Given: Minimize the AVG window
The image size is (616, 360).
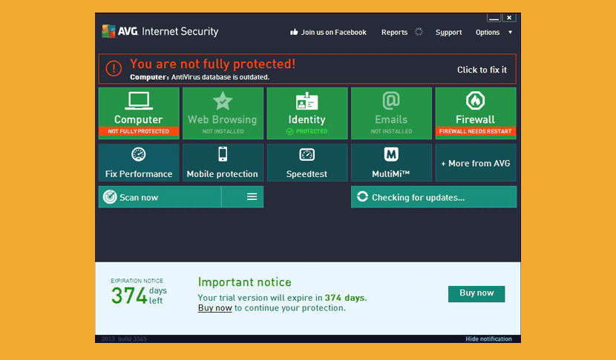Looking at the screenshot, I should tap(494, 18).
